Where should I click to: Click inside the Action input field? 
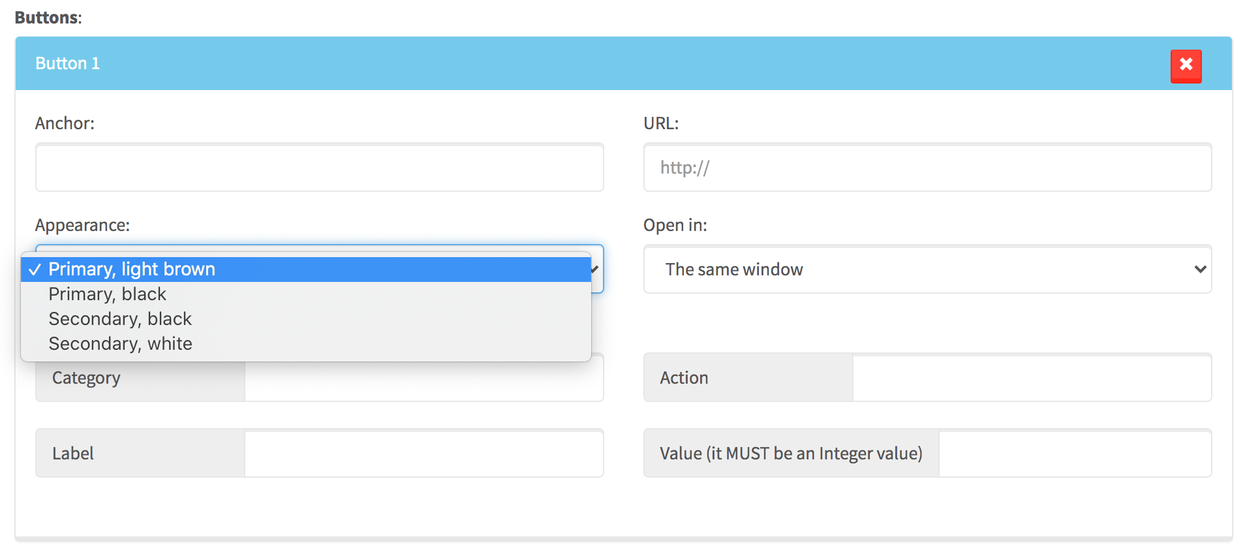click(1032, 377)
